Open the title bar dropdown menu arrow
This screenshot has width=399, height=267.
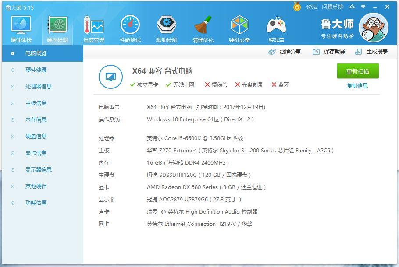click(x=363, y=7)
